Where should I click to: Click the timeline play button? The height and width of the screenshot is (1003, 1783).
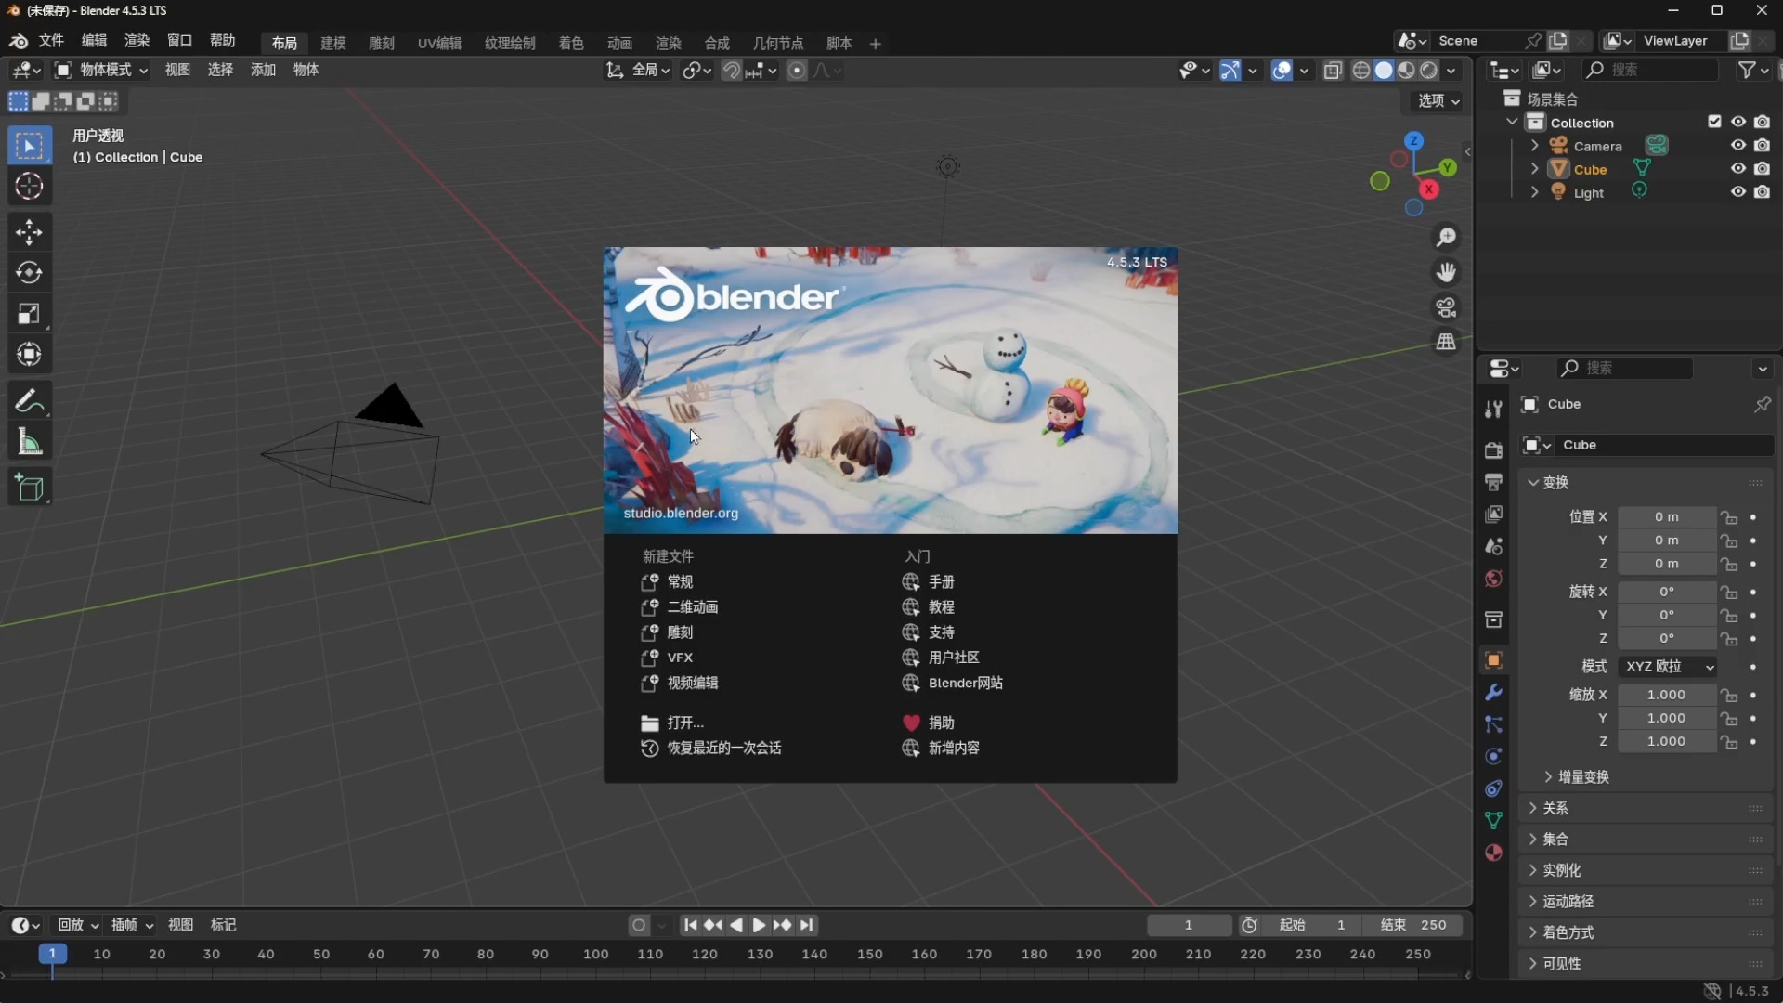coord(759,926)
